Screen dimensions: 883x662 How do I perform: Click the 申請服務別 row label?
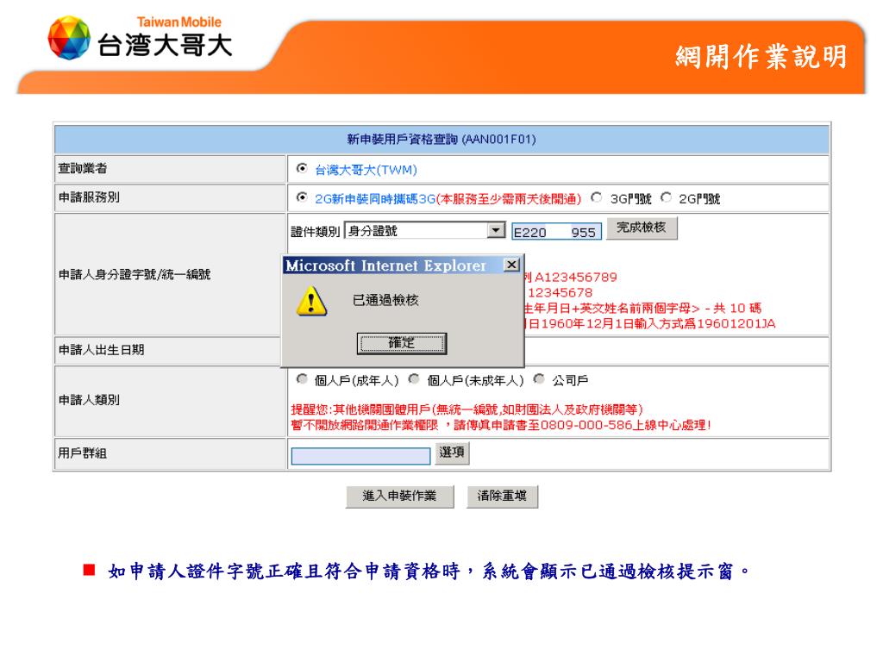tap(89, 197)
